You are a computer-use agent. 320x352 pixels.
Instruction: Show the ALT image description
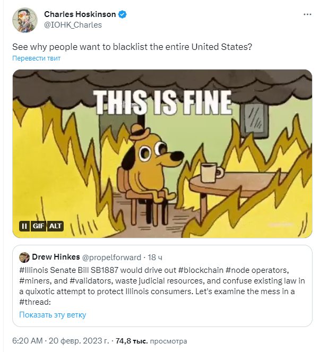(x=56, y=226)
